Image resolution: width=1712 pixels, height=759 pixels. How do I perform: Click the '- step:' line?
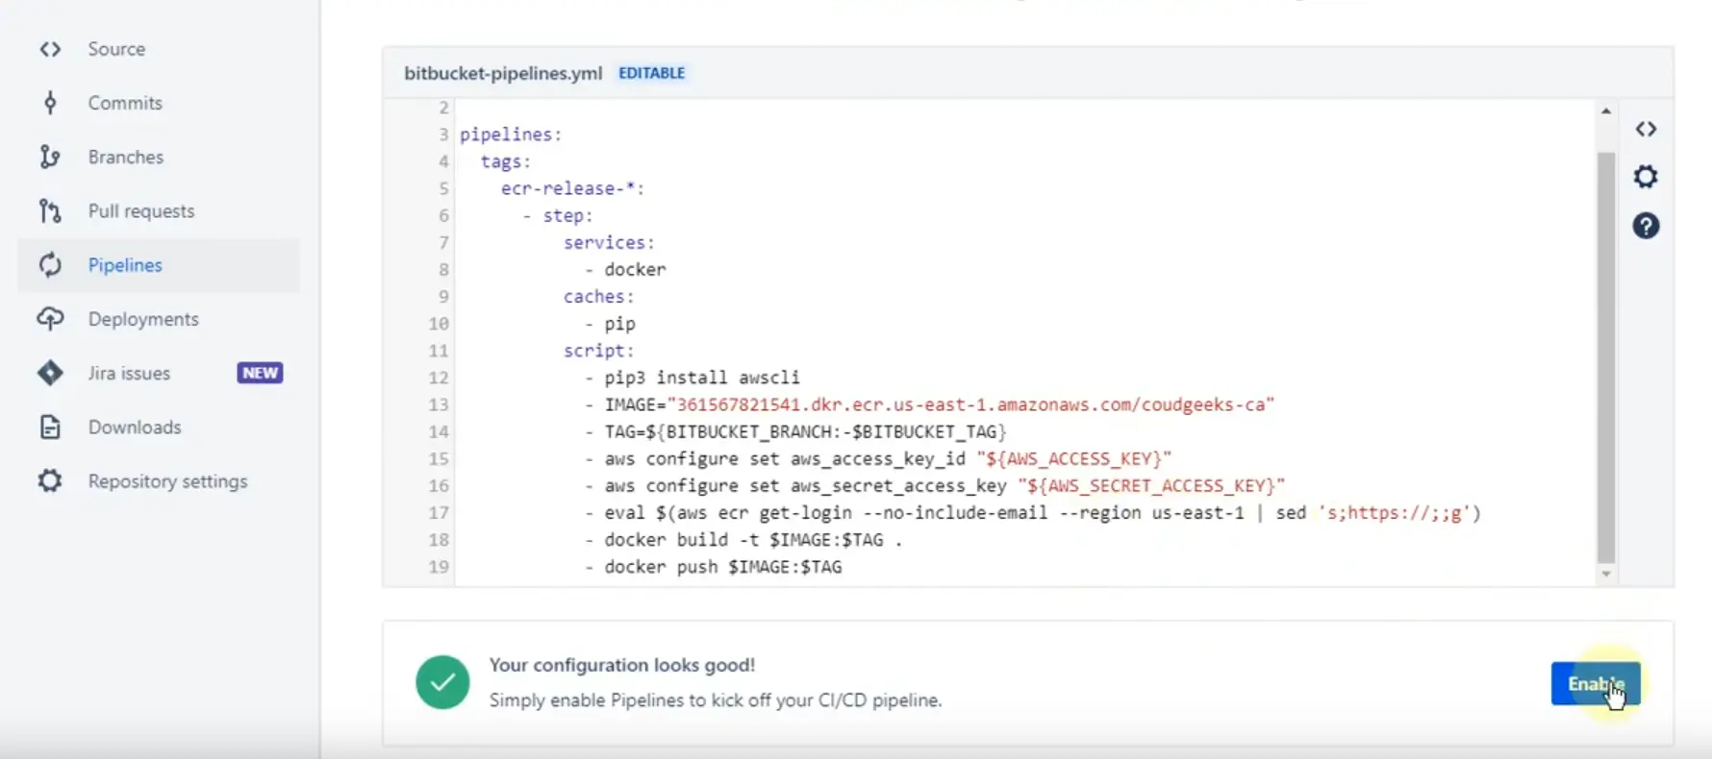[558, 215]
